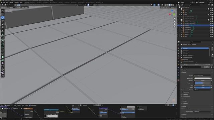Select the Spin tool
The width and height of the screenshot is (214, 120).
click(x=3, y=60)
